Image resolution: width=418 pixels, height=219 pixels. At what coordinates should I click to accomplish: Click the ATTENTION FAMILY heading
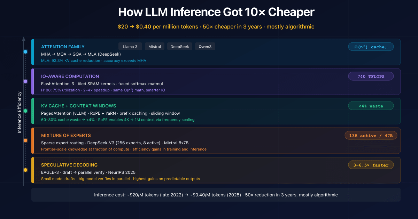63,47
